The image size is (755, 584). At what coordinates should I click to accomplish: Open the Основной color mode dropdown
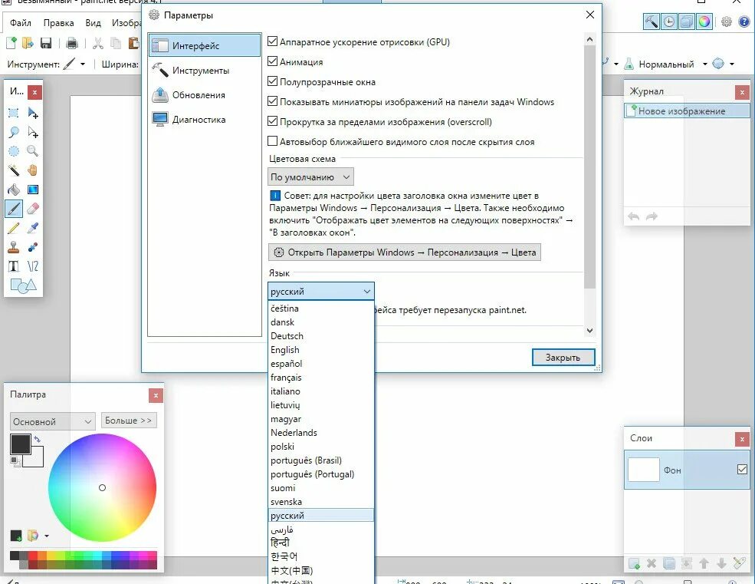52,421
